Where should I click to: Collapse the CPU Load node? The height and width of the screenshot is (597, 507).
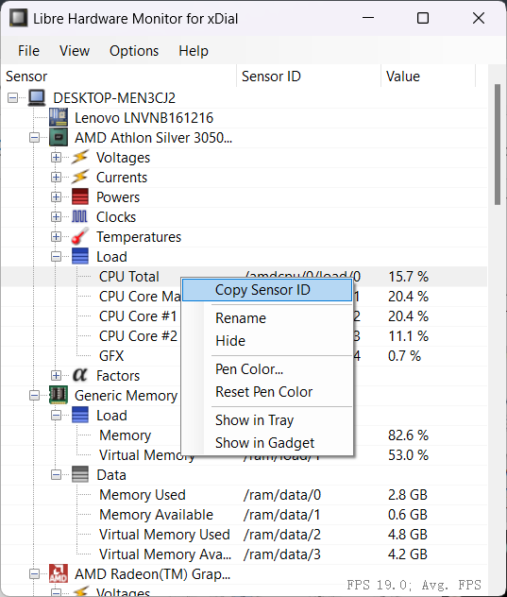pyautogui.click(x=56, y=256)
